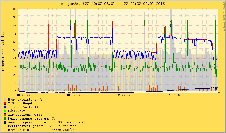The width and height of the screenshot is (226, 133).
Task: Click the 40 value on the Y axis
Action: click(x=15, y=59)
